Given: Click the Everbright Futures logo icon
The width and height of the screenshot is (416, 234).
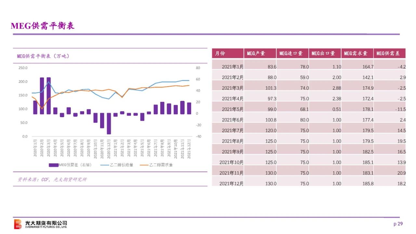Looking at the screenshot, I should coord(18,224).
